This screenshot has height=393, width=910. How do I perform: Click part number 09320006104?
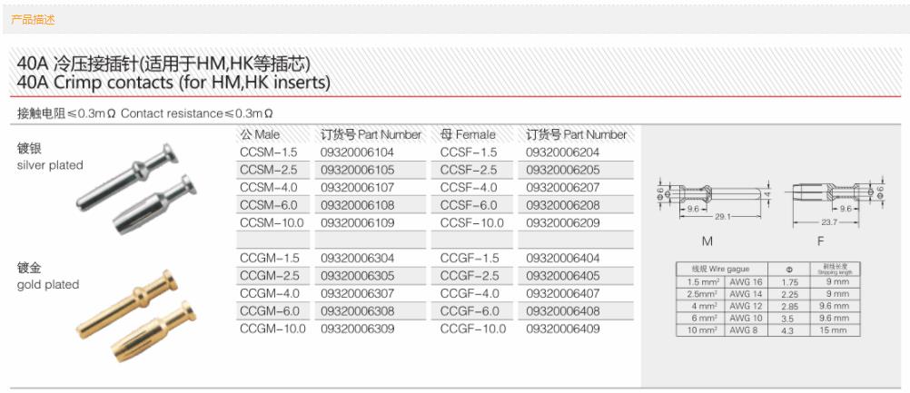358,152
